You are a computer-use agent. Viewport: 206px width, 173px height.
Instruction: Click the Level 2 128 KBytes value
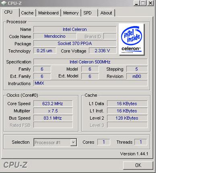pyautogui.click(x=127, y=118)
